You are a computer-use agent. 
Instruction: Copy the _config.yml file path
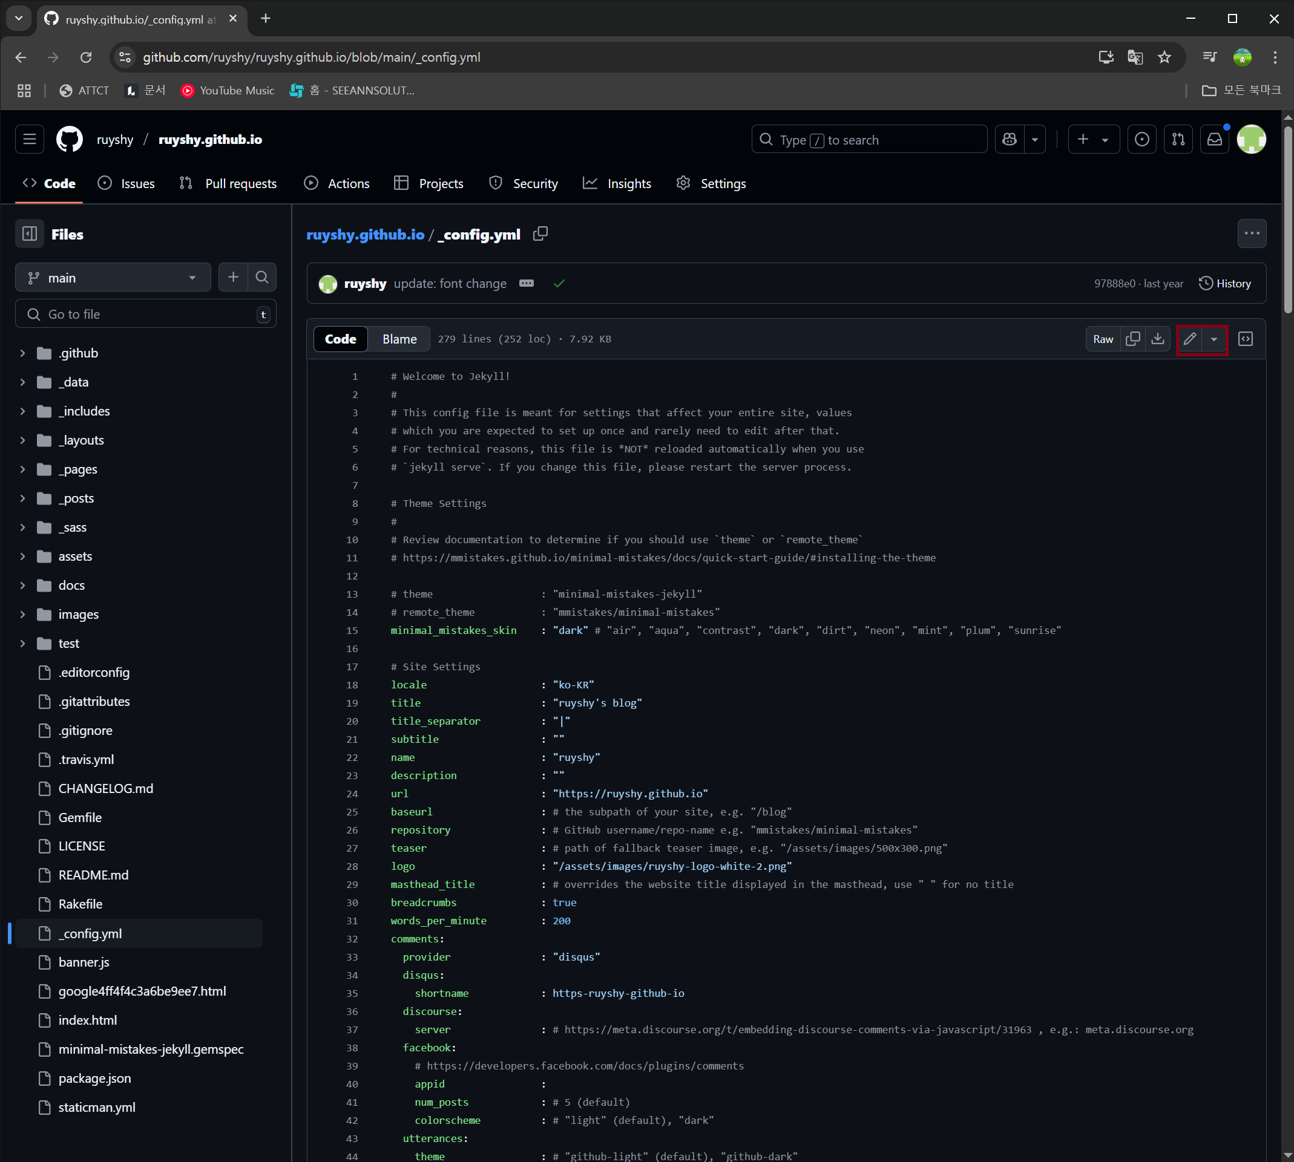click(x=540, y=233)
